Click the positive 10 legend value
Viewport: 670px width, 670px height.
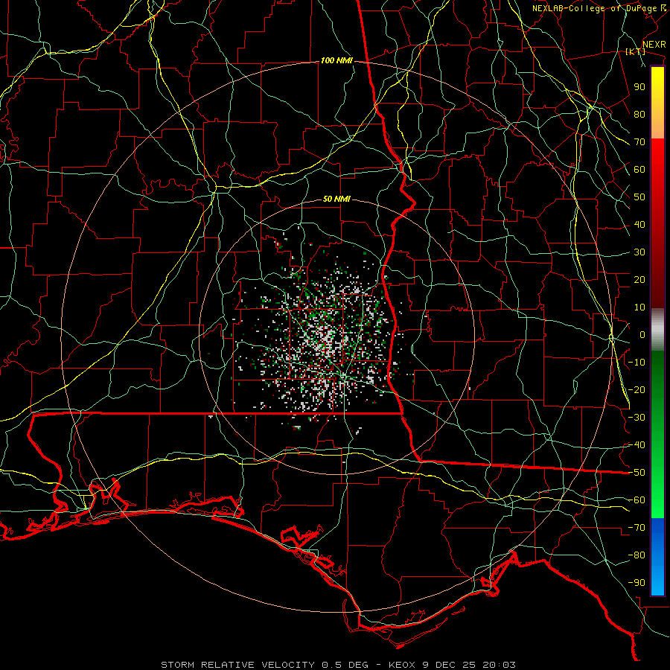639,307
